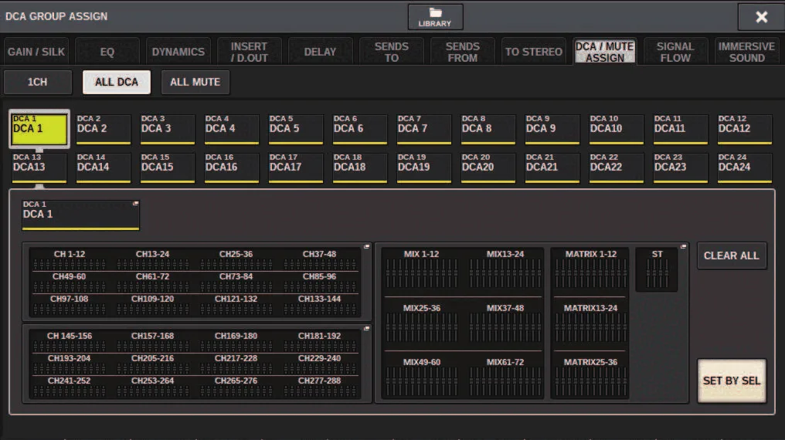Choose DCA11 group
The height and width of the screenshot is (440, 785).
[680, 129]
